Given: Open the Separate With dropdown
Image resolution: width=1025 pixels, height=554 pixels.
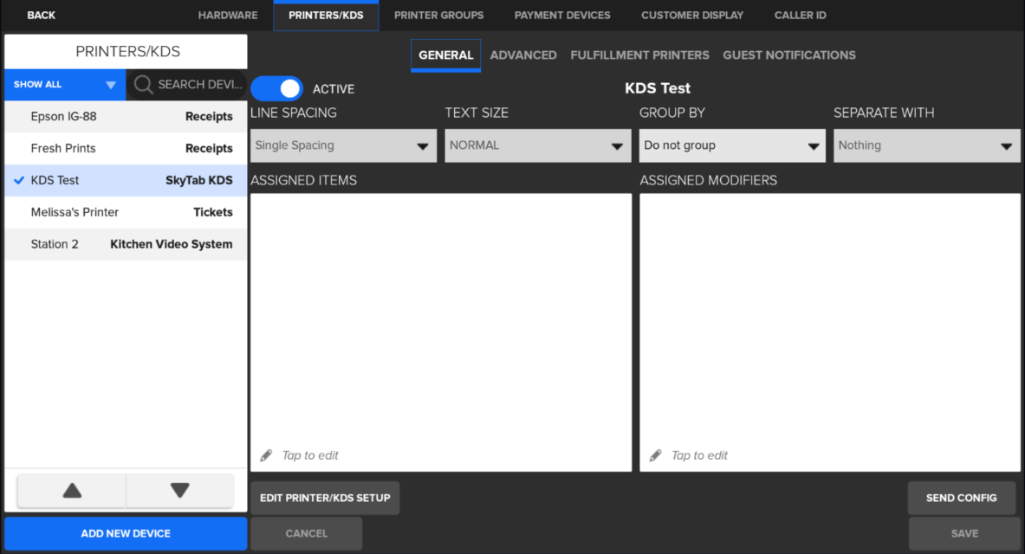Looking at the screenshot, I should [x=926, y=145].
